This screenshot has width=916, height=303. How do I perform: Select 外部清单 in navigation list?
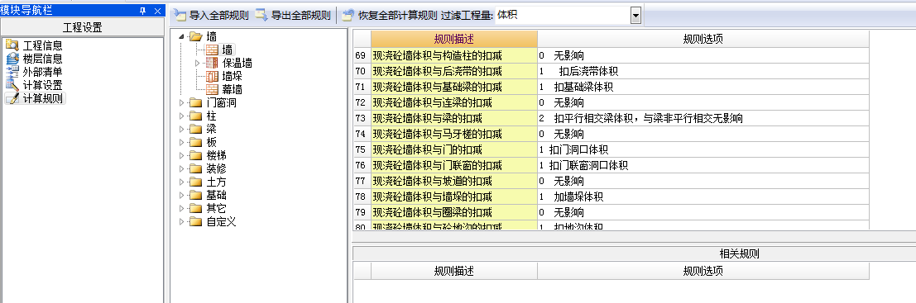point(43,72)
